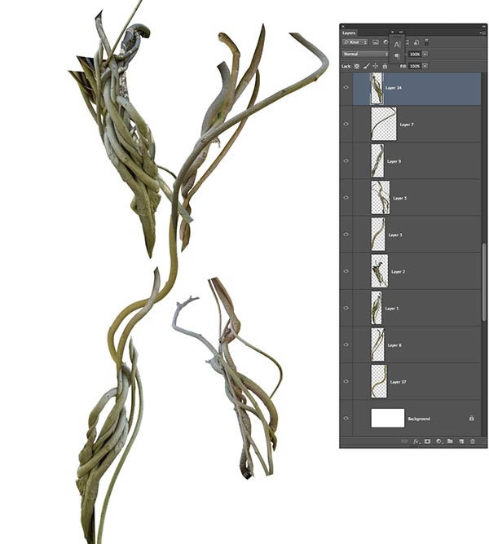
Task: Click the Layers panel vertical scrollbar
Action: pos(484,282)
